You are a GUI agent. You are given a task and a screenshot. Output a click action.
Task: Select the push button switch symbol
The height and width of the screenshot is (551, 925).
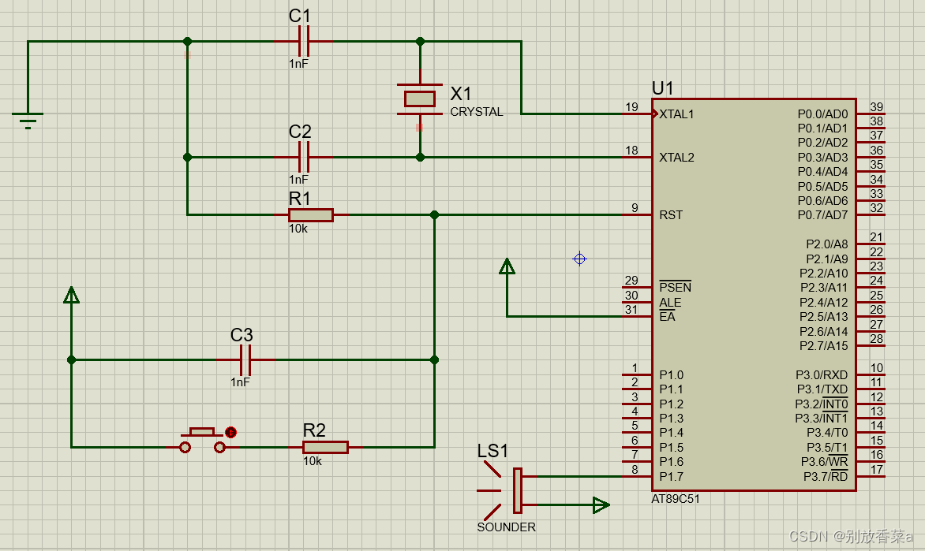202,441
